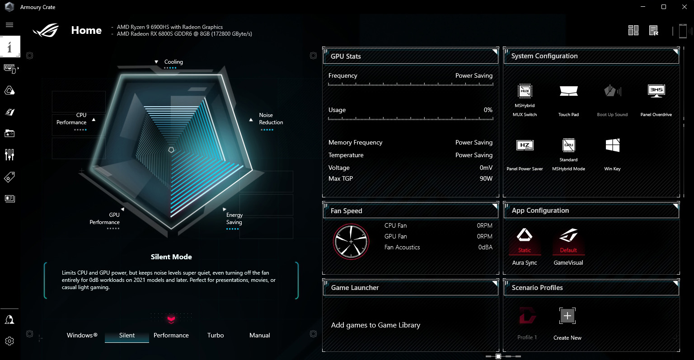Click the red chevron above the mode tabs
This screenshot has width=694, height=360.
(171, 319)
